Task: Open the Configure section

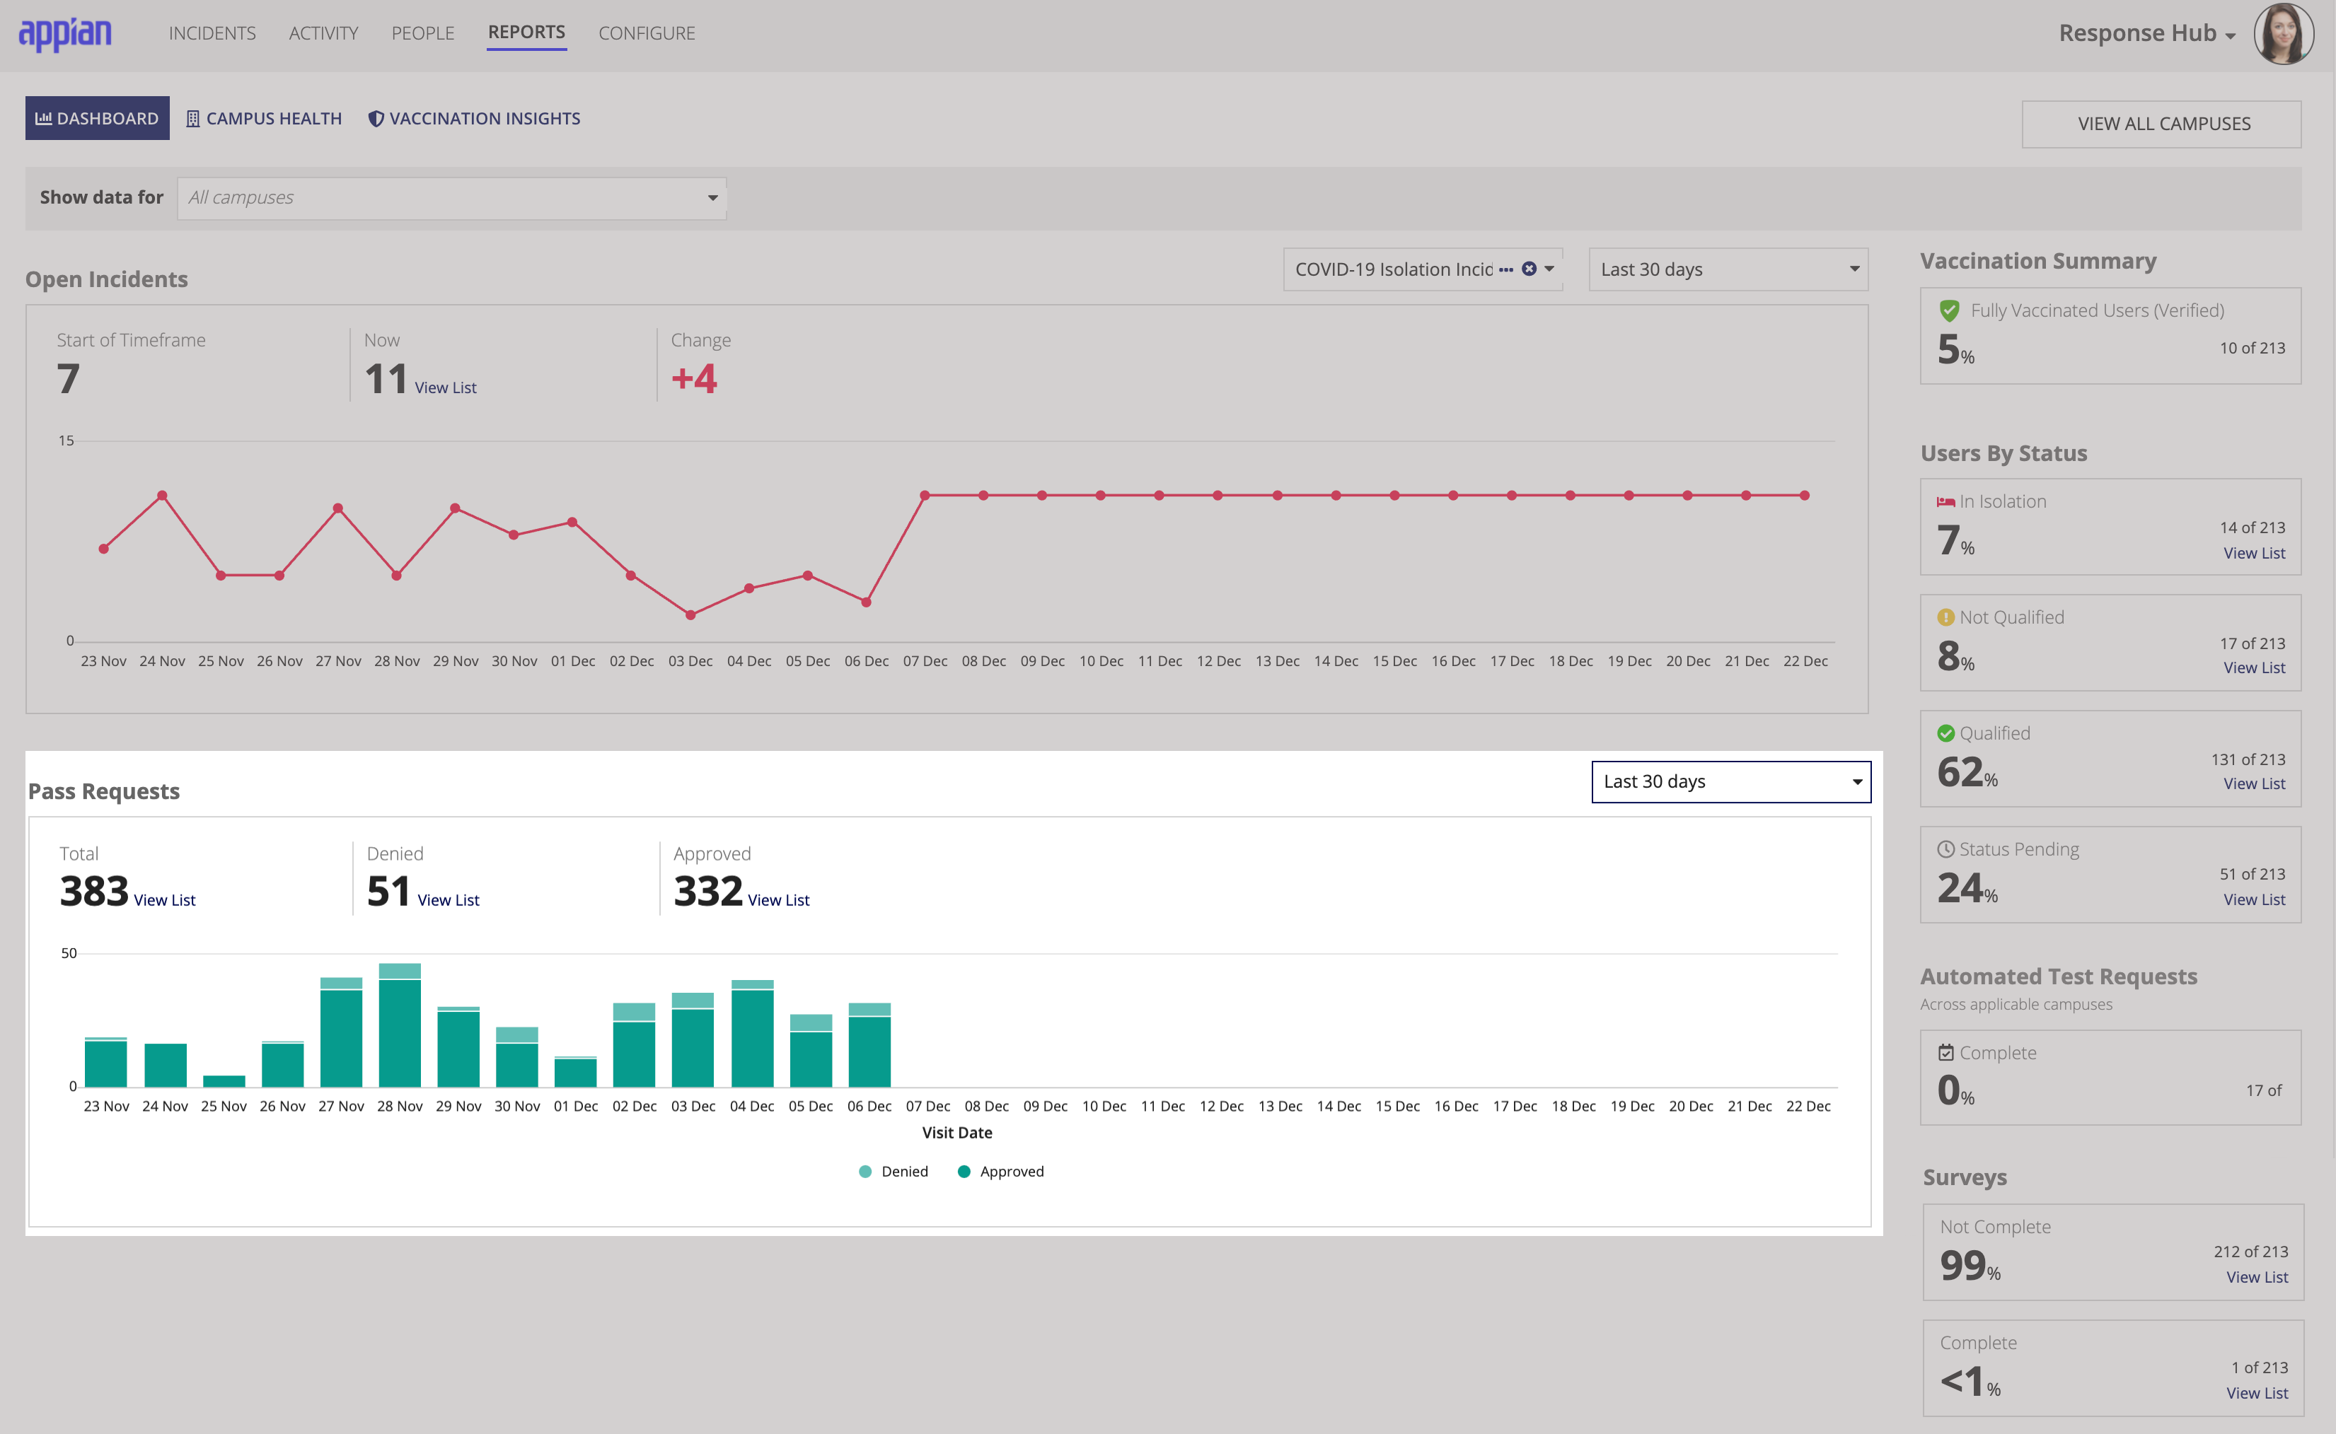Action: pyautogui.click(x=647, y=33)
